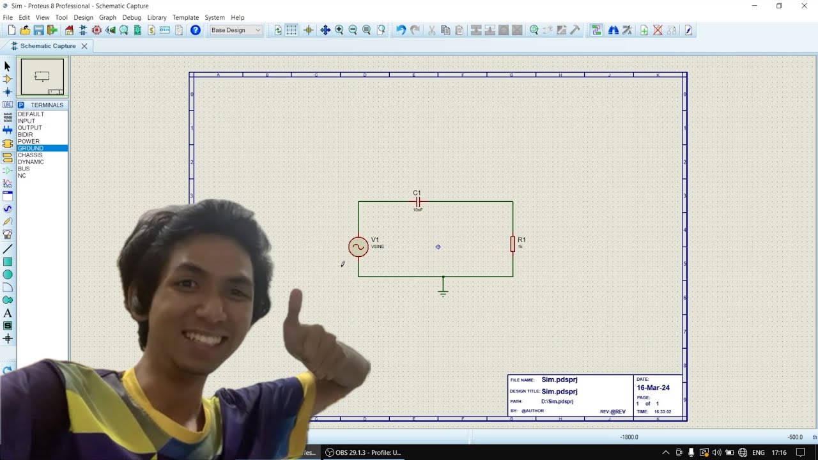The image size is (818, 460).
Task: Select the Component Mode tool
Action: click(x=8, y=79)
